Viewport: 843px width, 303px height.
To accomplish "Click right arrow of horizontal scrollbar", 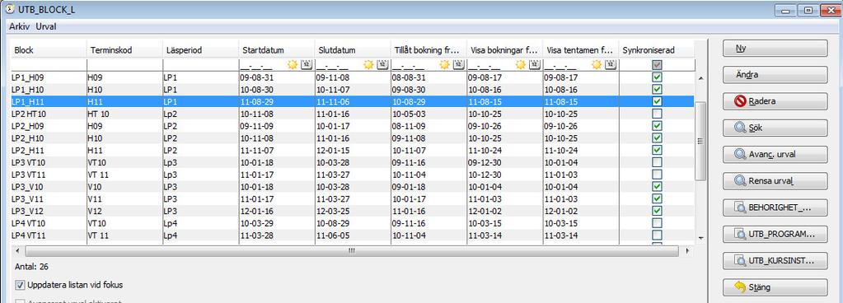I will click(687, 251).
